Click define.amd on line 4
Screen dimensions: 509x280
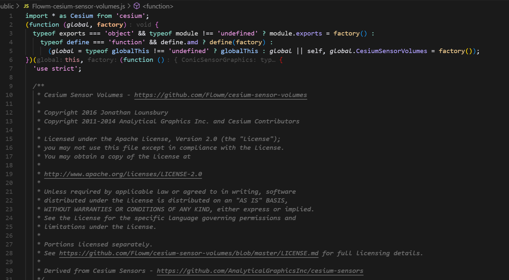pyautogui.click(x=179, y=42)
